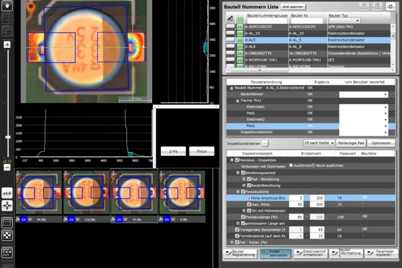The width and height of the screenshot is (402, 268).
Task: Select the hand pan tool
Action: (x=7, y=6)
